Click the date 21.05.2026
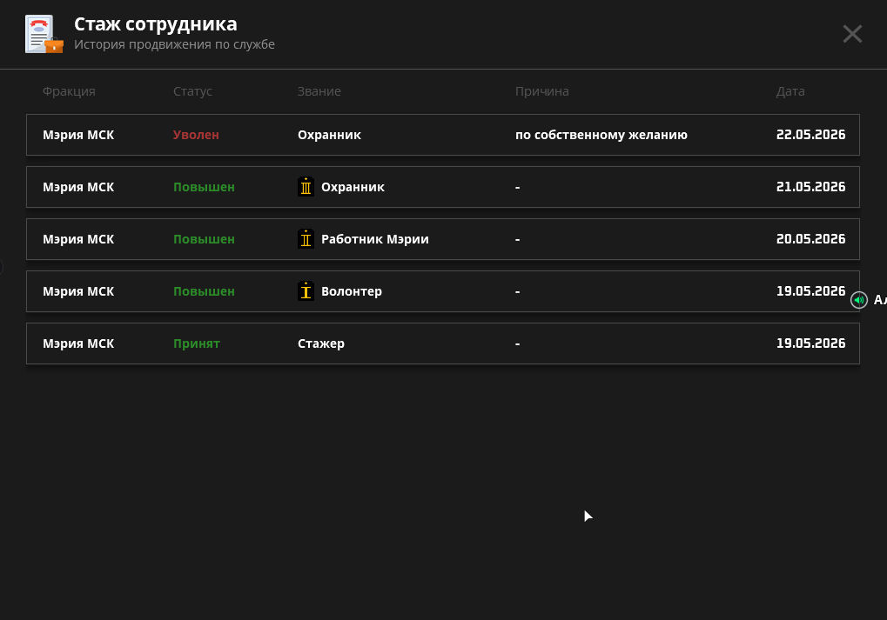 pos(810,186)
